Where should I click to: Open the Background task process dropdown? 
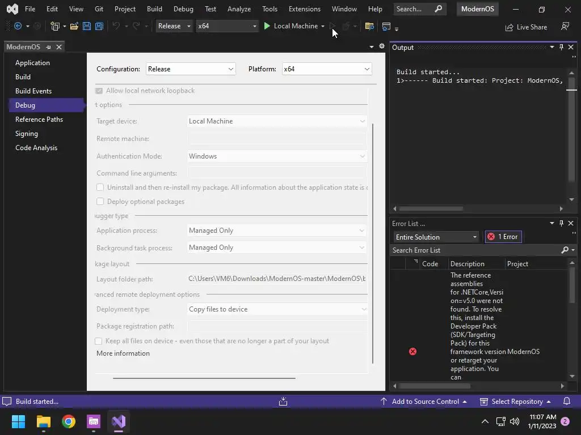[277, 248]
